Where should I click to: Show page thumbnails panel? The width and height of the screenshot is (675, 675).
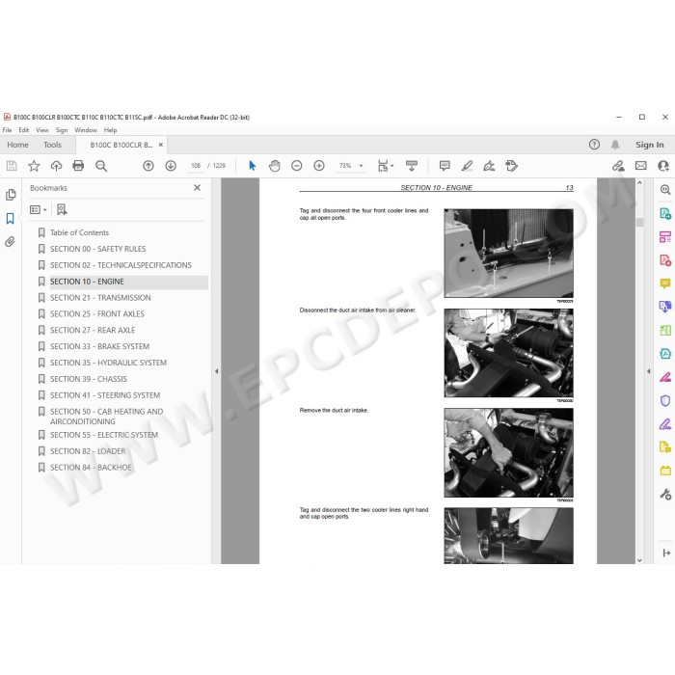pyautogui.click(x=11, y=195)
